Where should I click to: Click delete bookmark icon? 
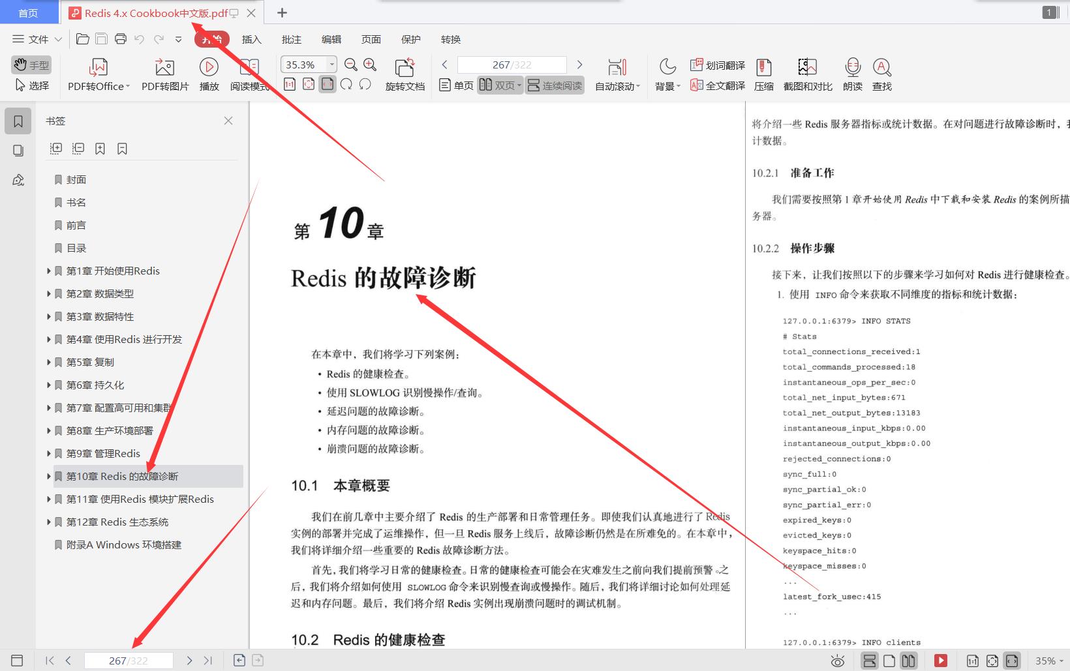pyautogui.click(x=122, y=149)
